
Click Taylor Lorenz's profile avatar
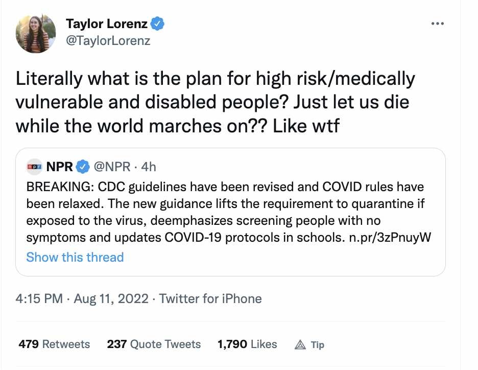pyautogui.click(x=36, y=33)
